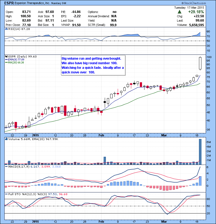This screenshot has height=224, width=216.
Task: Click the Last Size label
Action: 67,21
